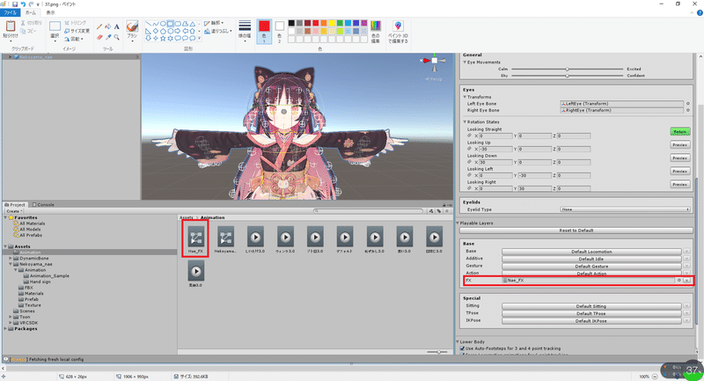704x381 pixels.
Task: Click the Undo arrow in quick access toolbar
Action: 23,4
